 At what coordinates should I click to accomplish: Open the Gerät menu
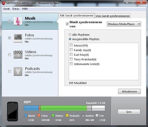coord(6,9)
